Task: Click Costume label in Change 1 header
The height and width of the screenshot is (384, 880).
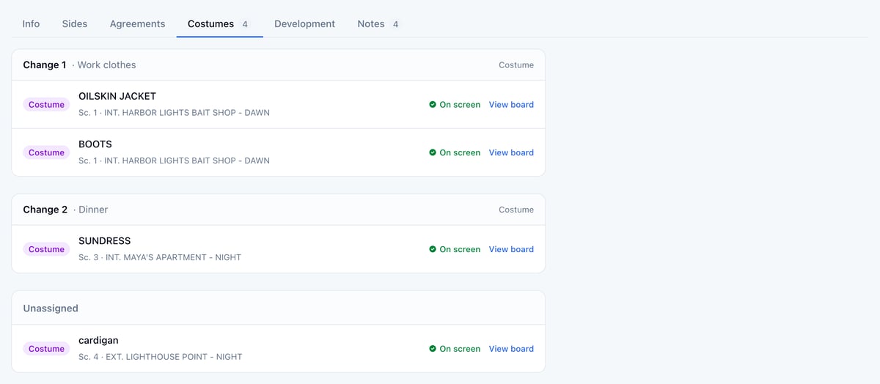Action: [x=516, y=65]
